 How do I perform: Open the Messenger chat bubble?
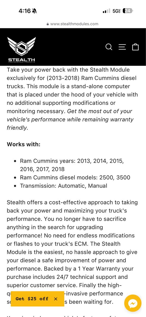(x=133, y=303)
